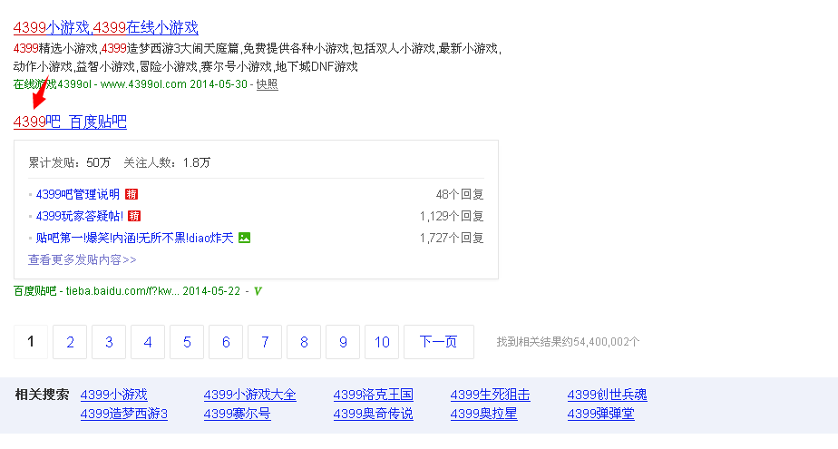The height and width of the screenshot is (449, 838).
Task: Open the 4399吧_百度贴吧 result title
Action: pos(70,122)
